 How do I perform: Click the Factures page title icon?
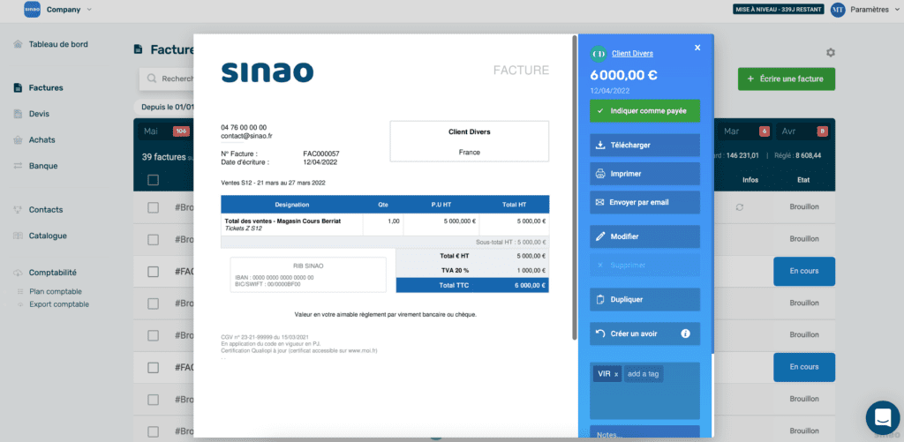tap(138, 49)
